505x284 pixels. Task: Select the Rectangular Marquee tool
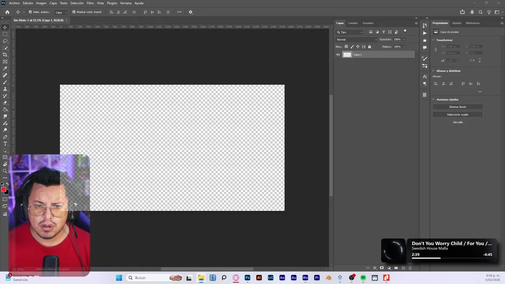5,34
